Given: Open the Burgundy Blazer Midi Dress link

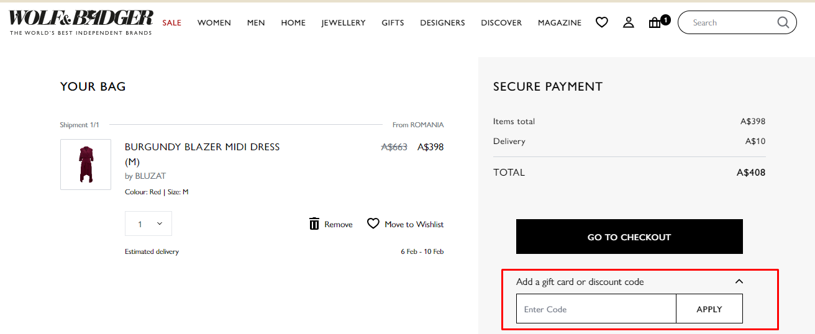Looking at the screenshot, I should pyautogui.click(x=202, y=147).
